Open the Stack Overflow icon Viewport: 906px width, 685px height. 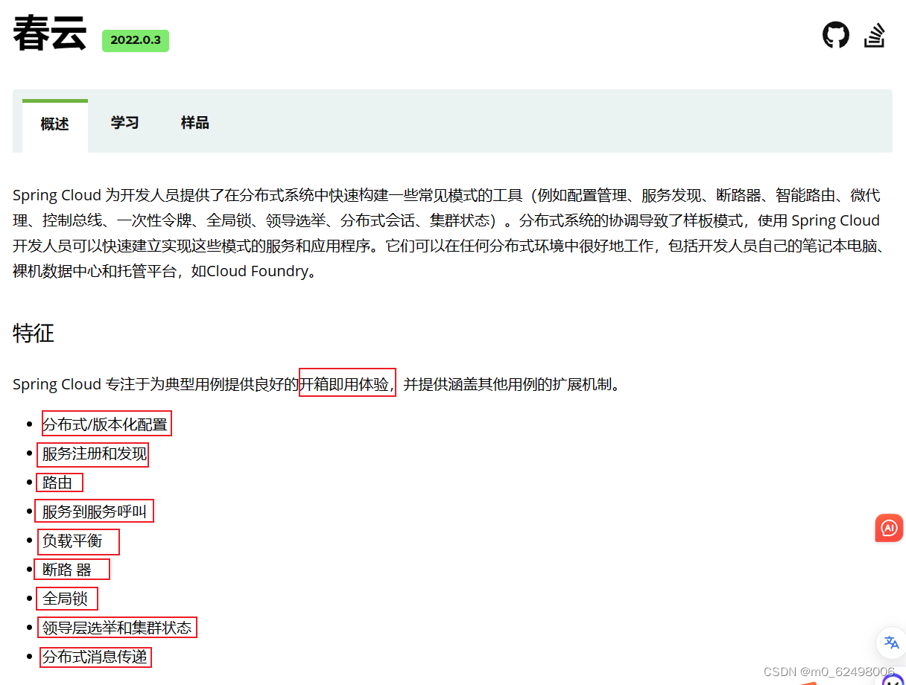click(x=875, y=36)
